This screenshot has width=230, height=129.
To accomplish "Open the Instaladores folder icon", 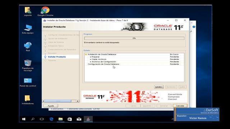I will [x=28, y=100].
